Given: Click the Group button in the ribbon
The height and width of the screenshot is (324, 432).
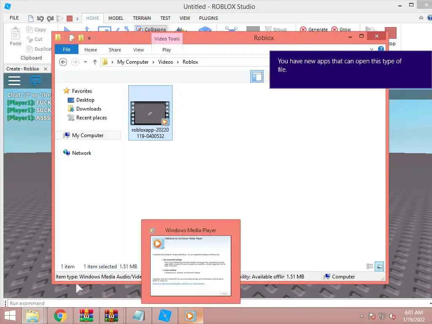Looking at the screenshot, I should click(276, 29).
